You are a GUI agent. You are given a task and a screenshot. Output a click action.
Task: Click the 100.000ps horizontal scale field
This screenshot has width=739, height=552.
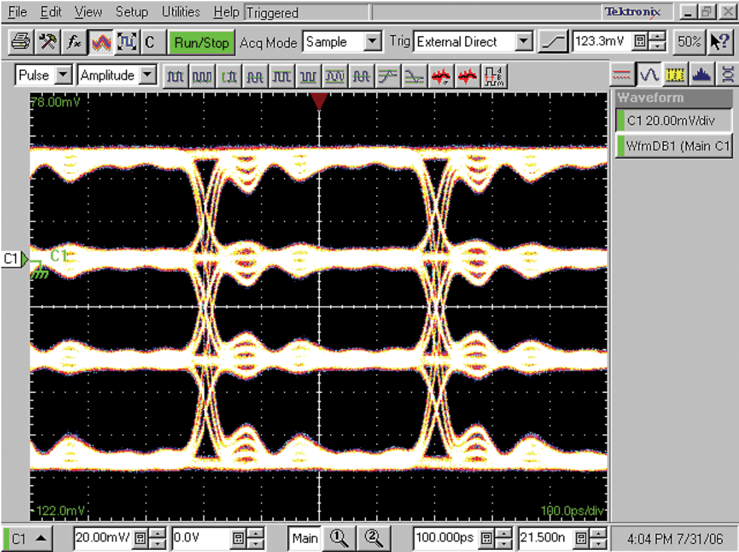tap(446, 538)
